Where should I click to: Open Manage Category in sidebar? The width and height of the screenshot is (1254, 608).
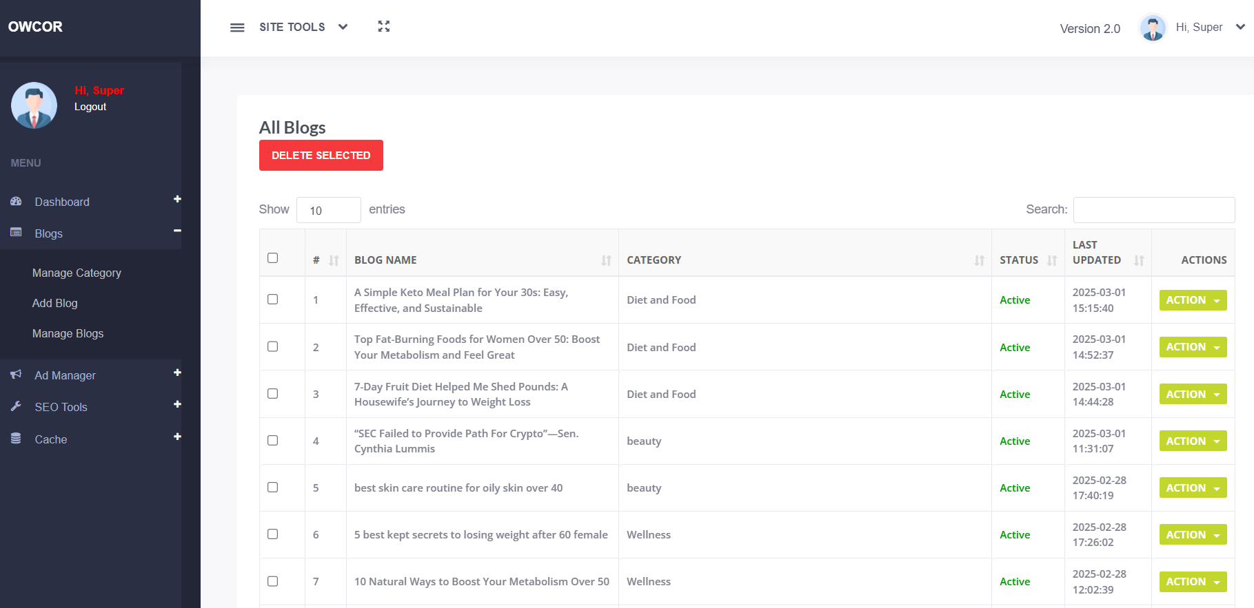77,273
